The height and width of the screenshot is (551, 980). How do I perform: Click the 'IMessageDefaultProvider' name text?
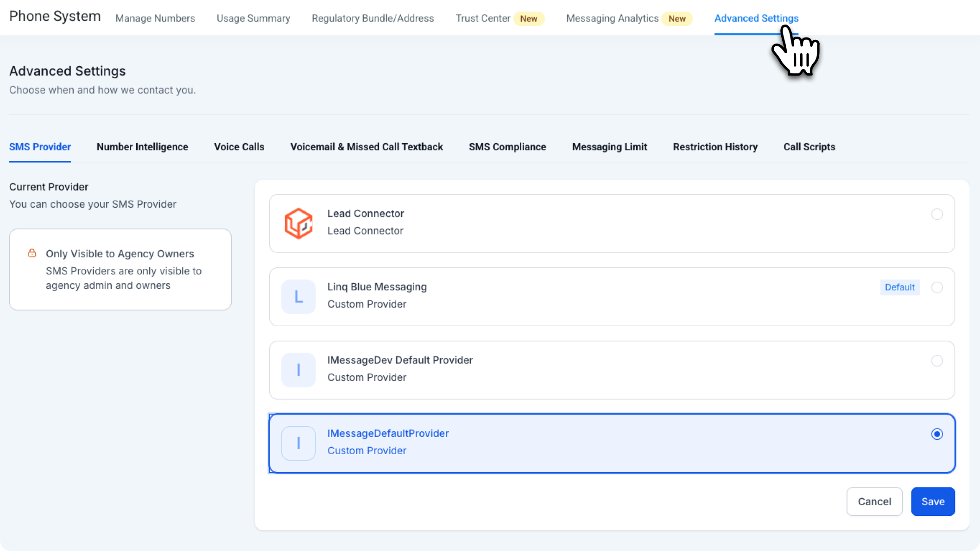[388, 433]
